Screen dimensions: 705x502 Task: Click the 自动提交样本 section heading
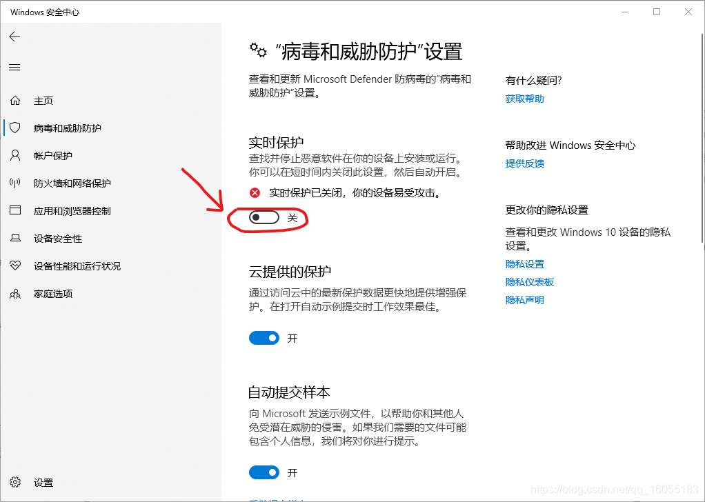pyautogui.click(x=289, y=392)
